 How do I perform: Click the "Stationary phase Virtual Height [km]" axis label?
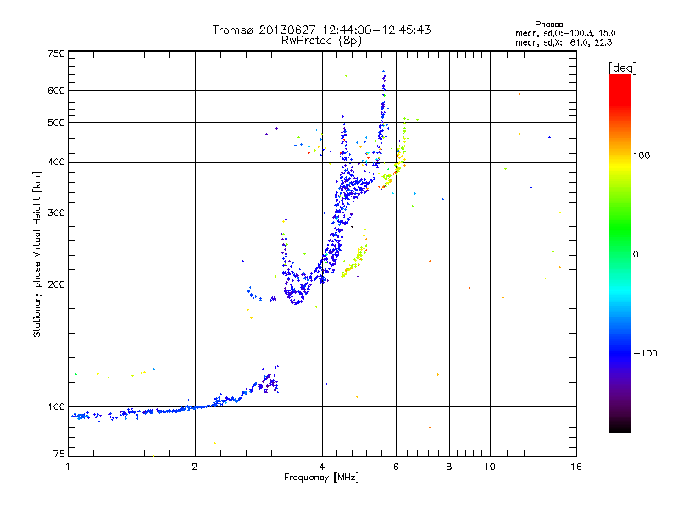[37, 254]
